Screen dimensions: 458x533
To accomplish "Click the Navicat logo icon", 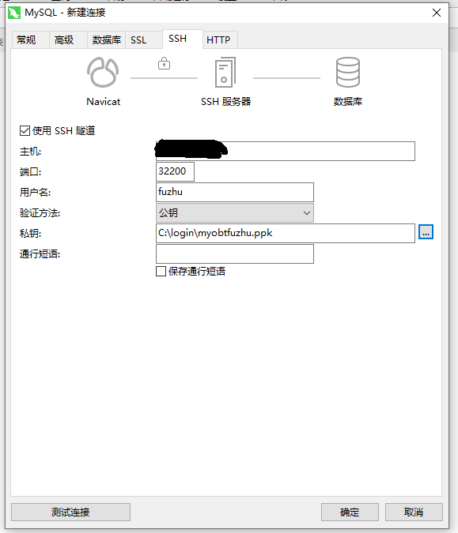I will pos(103,72).
